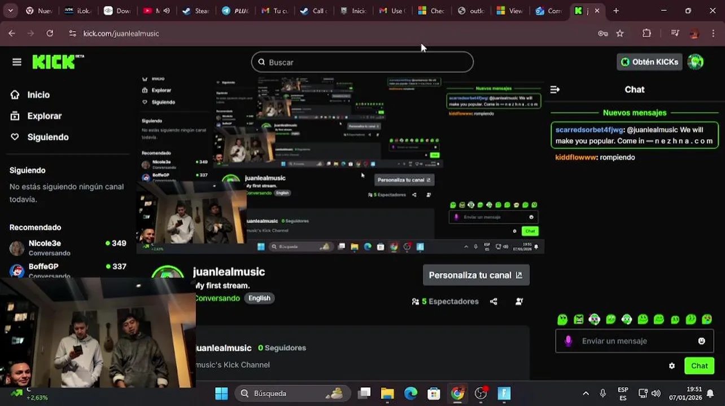Image resolution: width=725 pixels, height=406 pixels.
Task: Click the Buscar search field
Action: 362,62
